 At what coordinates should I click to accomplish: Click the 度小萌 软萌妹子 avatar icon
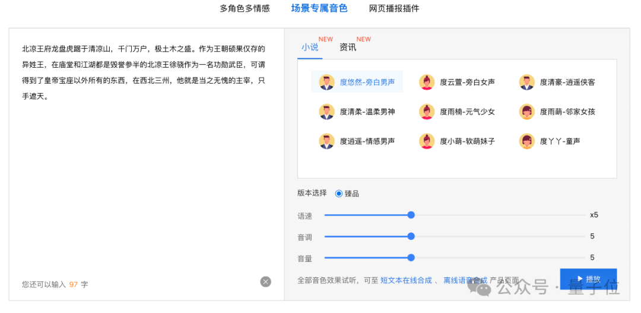coord(427,141)
